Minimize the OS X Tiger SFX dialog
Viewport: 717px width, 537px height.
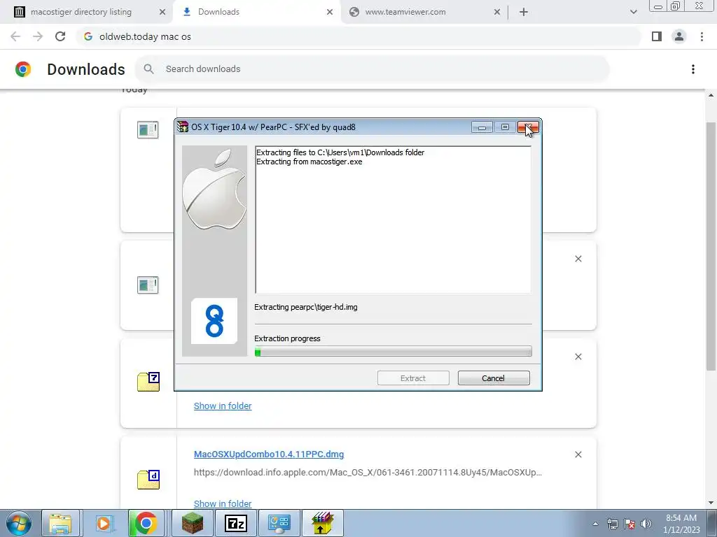pyautogui.click(x=482, y=127)
